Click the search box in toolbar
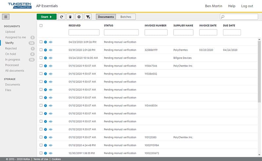Image resolution: width=262 pixels, height=161 pixels. [x=239, y=17]
